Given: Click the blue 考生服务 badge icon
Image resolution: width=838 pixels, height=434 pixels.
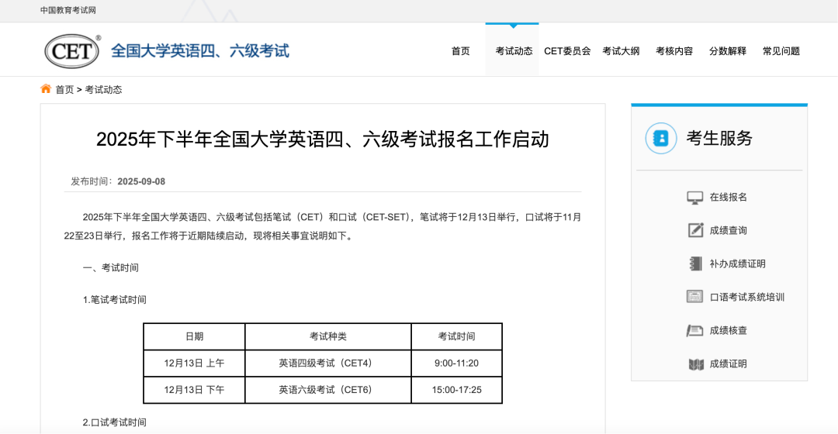Looking at the screenshot, I should [x=661, y=139].
